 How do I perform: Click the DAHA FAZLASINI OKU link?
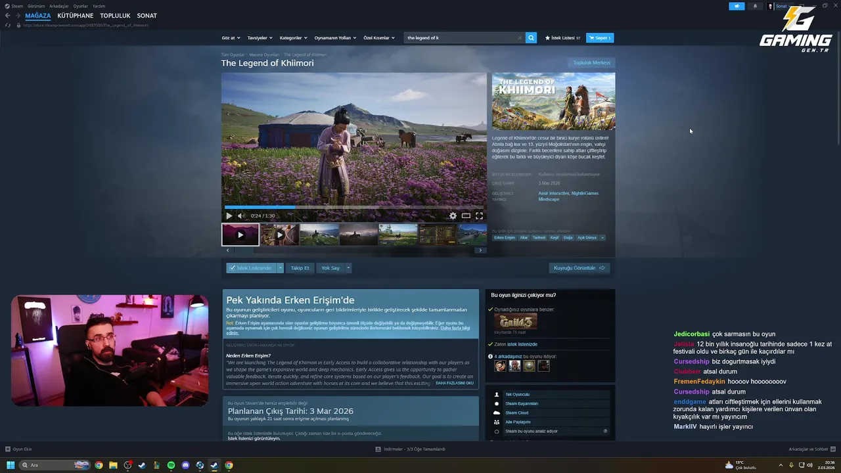pyautogui.click(x=455, y=383)
